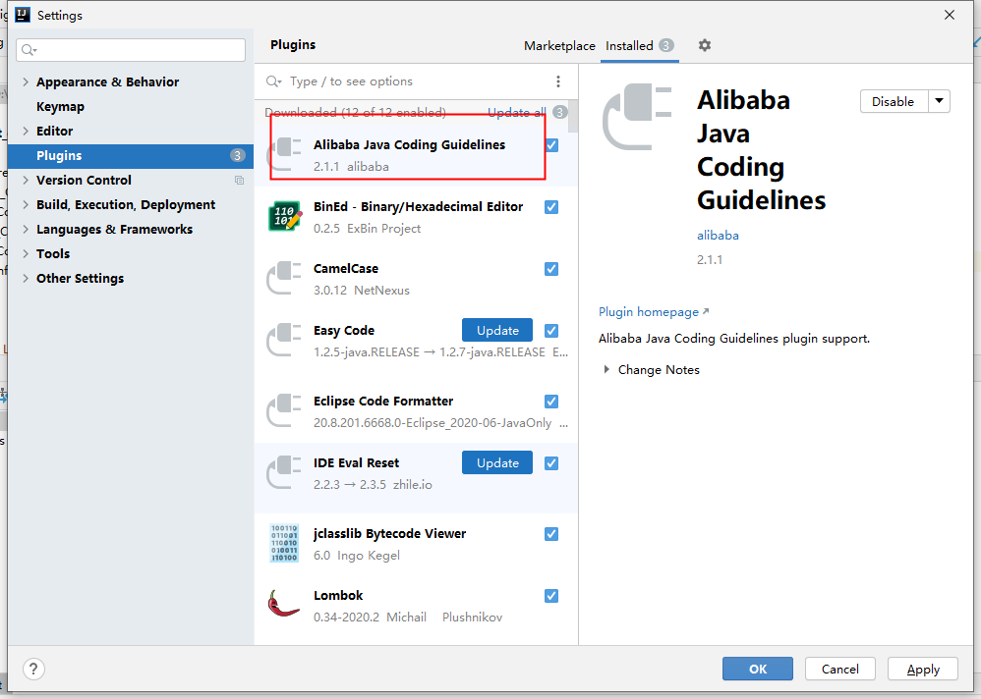Click the alibaba vendor link

pyautogui.click(x=718, y=236)
